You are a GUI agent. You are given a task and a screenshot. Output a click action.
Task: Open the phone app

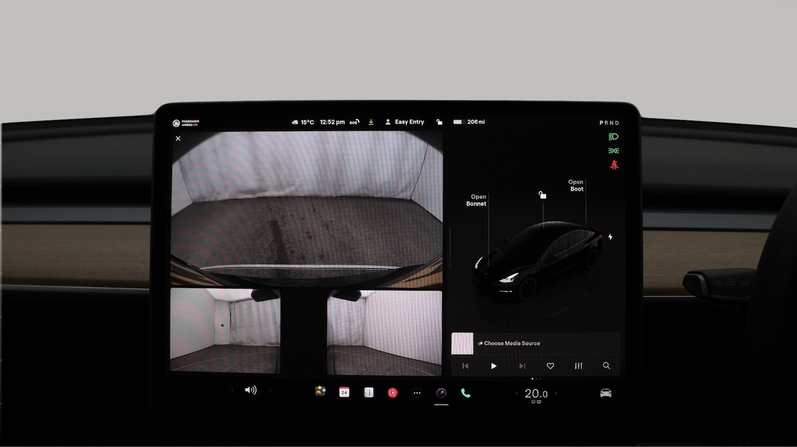click(465, 393)
